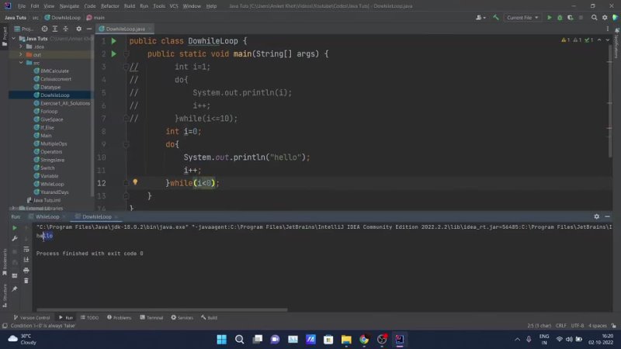Click 4 spaces indent setting in status bar
Image resolution: width=621 pixels, height=349 pixels.
point(597,326)
